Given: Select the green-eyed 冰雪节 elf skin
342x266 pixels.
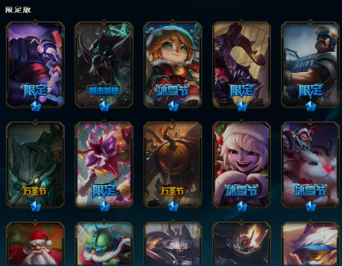Looking at the screenshot, I should coord(173,64).
